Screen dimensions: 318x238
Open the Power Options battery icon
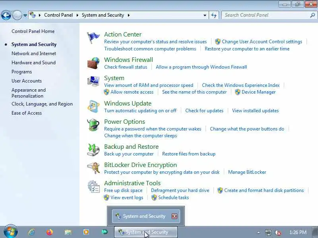[x=93, y=125]
